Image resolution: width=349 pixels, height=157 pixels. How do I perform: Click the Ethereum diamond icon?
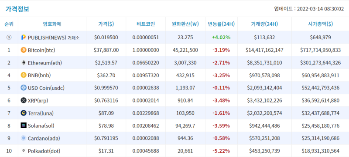point(24,63)
